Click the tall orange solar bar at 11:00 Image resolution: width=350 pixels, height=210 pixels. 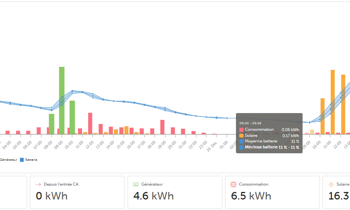(x=333, y=101)
